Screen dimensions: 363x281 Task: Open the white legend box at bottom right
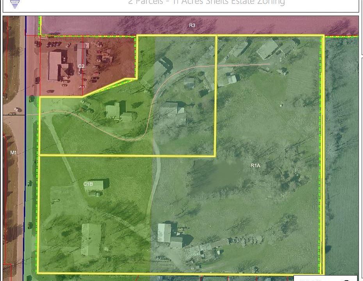click(326, 278)
